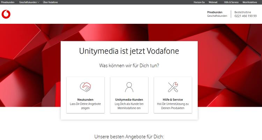Screen dimensions: 262x140
Task: Open Hilfe & Service in the top bar
Action: coord(231,2)
